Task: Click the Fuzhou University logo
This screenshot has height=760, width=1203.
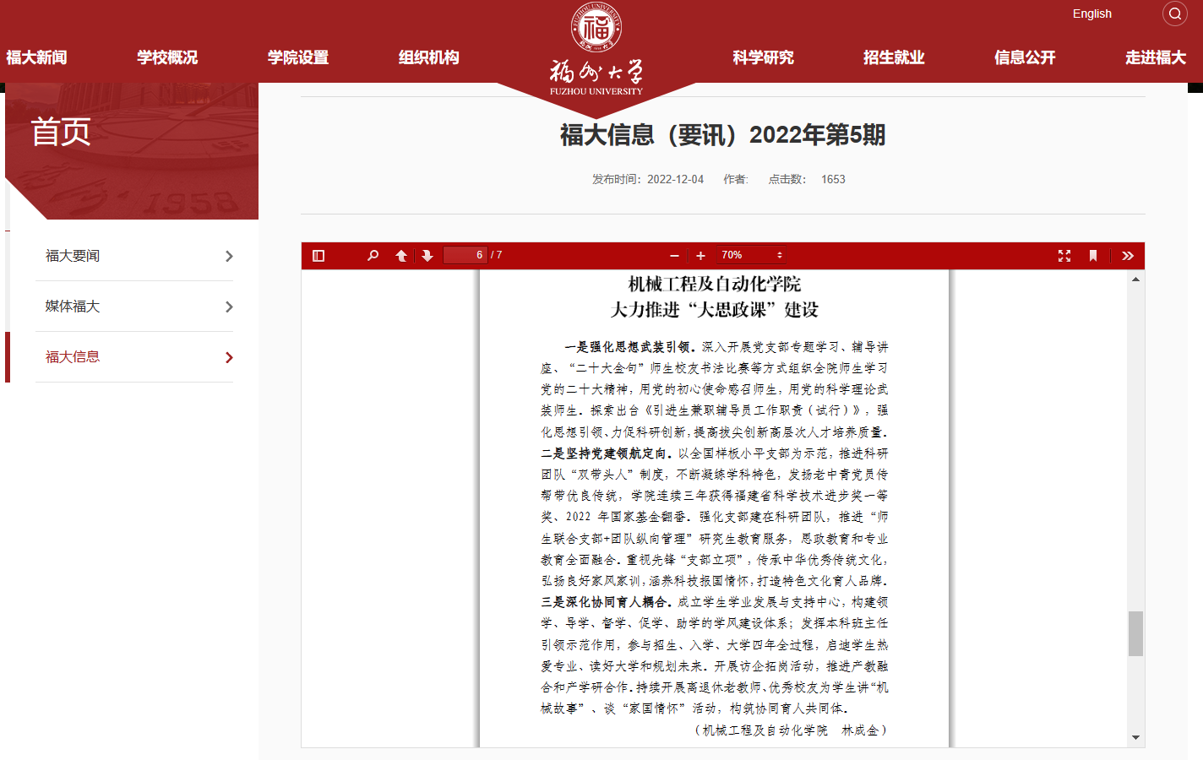Action: click(x=596, y=49)
